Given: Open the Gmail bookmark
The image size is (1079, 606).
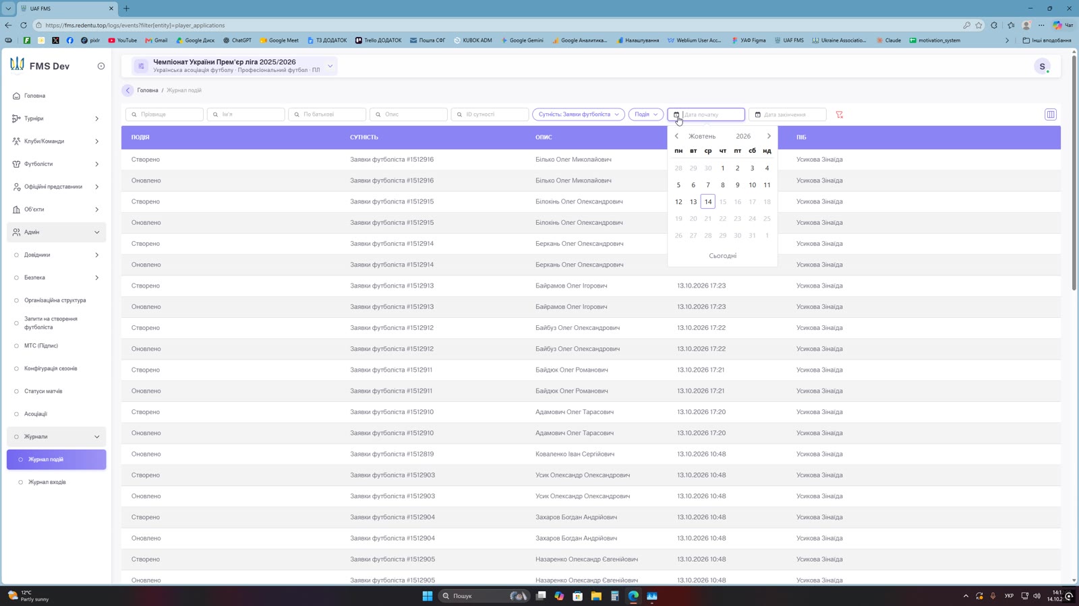Looking at the screenshot, I should point(156,40).
